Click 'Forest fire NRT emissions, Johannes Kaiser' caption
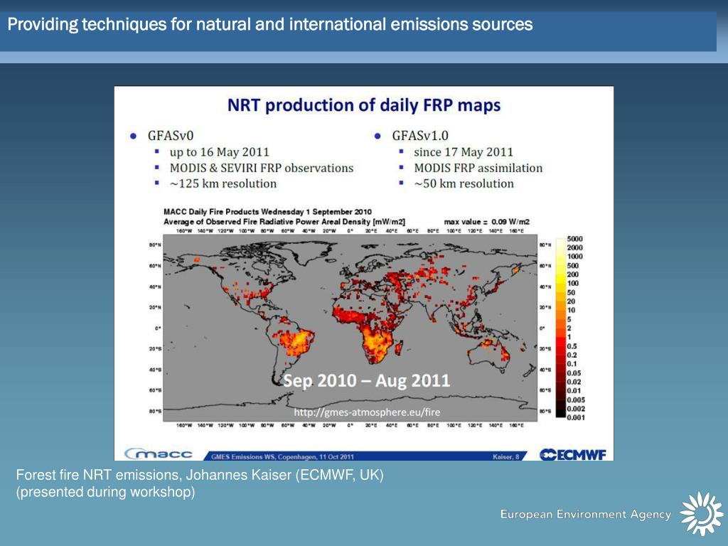The height and width of the screenshot is (546, 728). coord(200,475)
